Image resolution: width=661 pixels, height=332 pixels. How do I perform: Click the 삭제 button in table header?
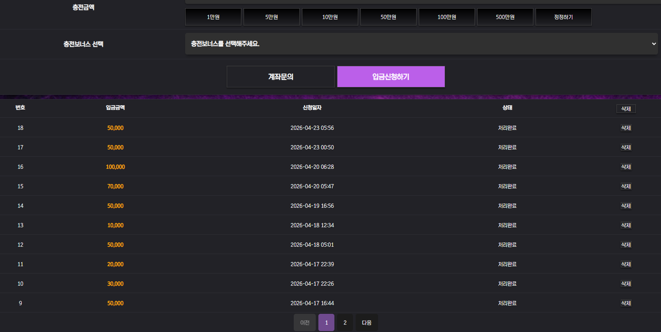(626, 109)
